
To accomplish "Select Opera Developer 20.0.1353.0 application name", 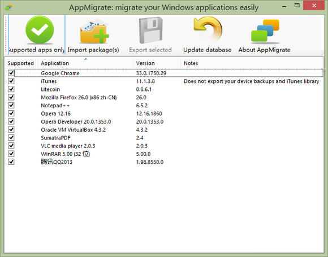I will tap(76, 122).
